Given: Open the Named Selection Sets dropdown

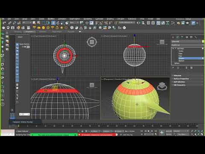Looking at the screenshot, I should click(127, 23).
